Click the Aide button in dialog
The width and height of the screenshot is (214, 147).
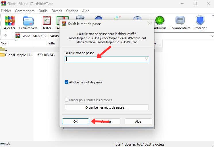coord(138,121)
